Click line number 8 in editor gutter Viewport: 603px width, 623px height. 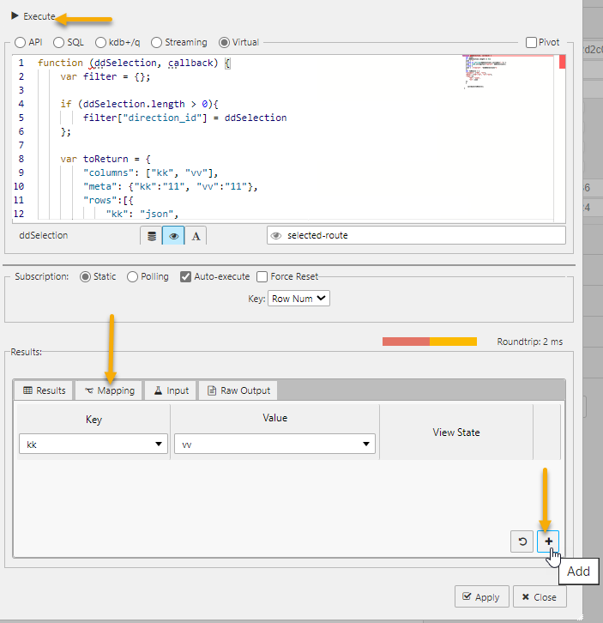21,159
